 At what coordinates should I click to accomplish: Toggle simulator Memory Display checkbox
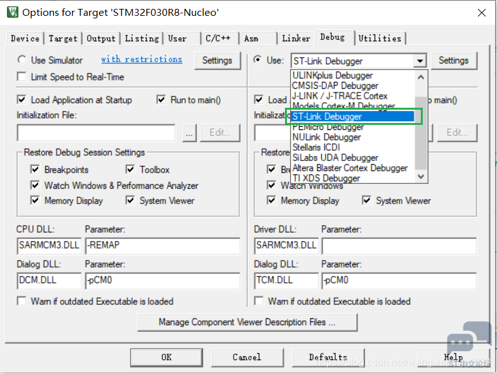point(35,200)
